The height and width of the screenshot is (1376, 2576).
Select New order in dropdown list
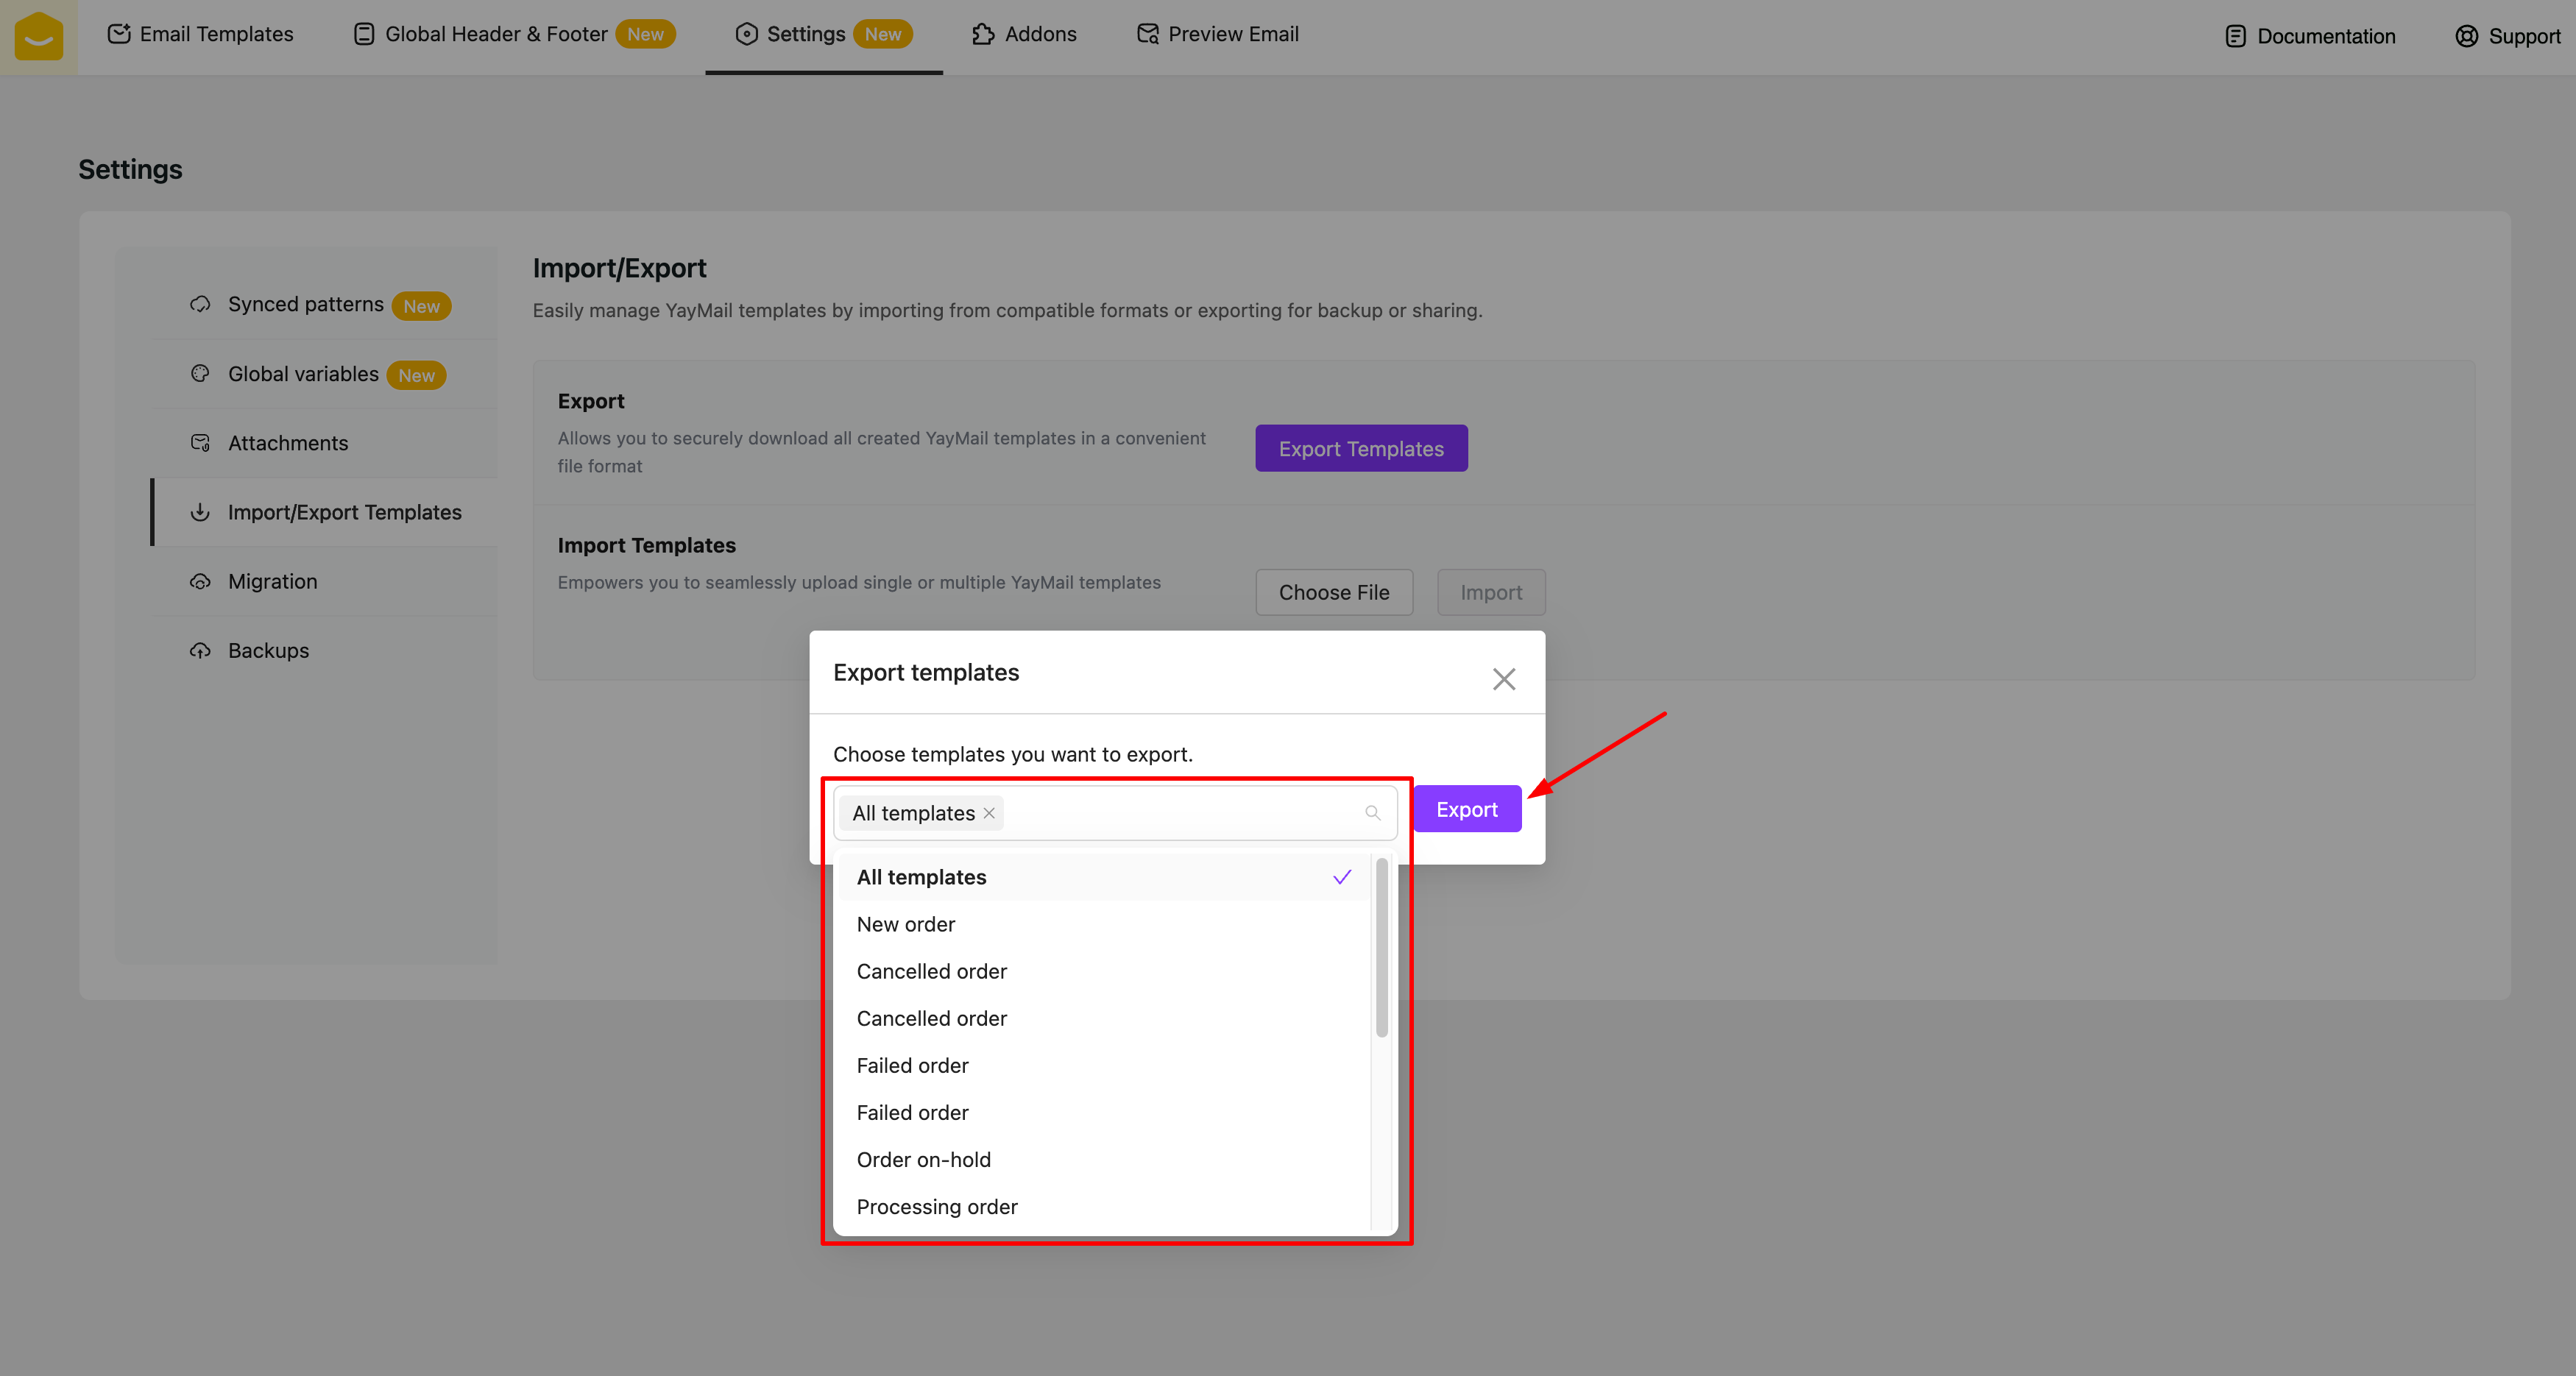[906, 924]
